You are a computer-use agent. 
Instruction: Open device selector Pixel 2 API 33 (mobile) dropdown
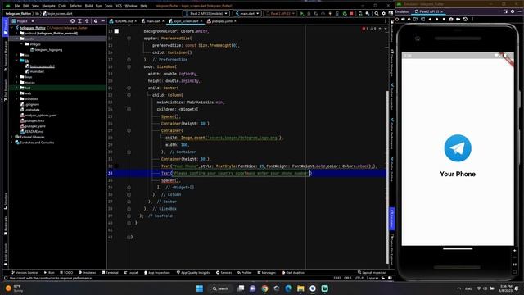click(206, 14)
